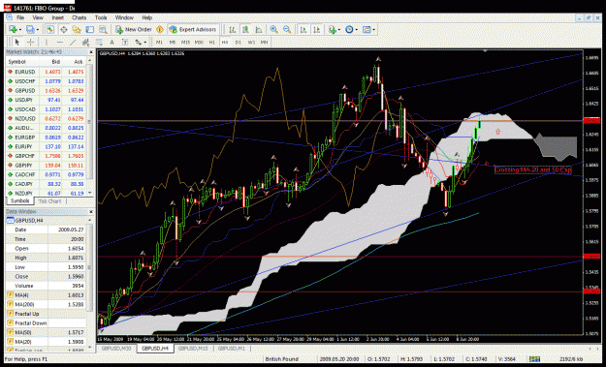Set timeframe to M30
606x367 pixels.
click(199, 42)
